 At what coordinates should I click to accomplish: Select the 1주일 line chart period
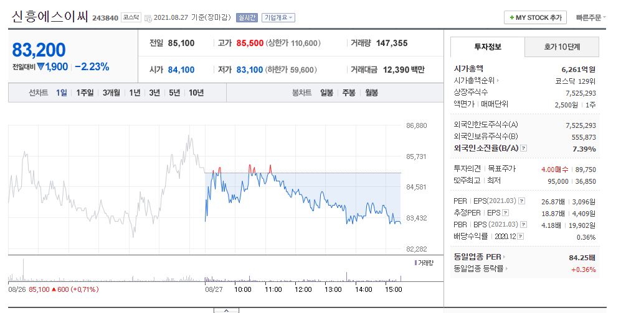(85, 93)
